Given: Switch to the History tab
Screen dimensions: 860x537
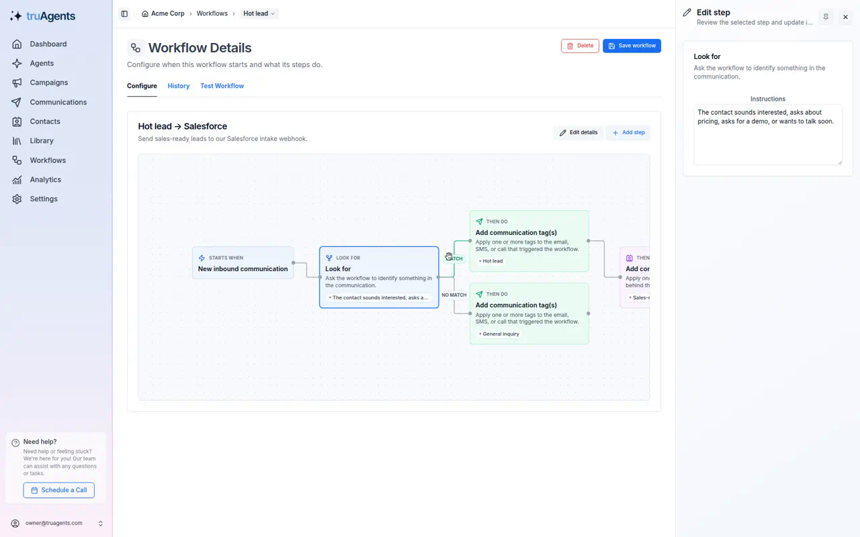Looking at the screenshot, I should tap(179, 86).
